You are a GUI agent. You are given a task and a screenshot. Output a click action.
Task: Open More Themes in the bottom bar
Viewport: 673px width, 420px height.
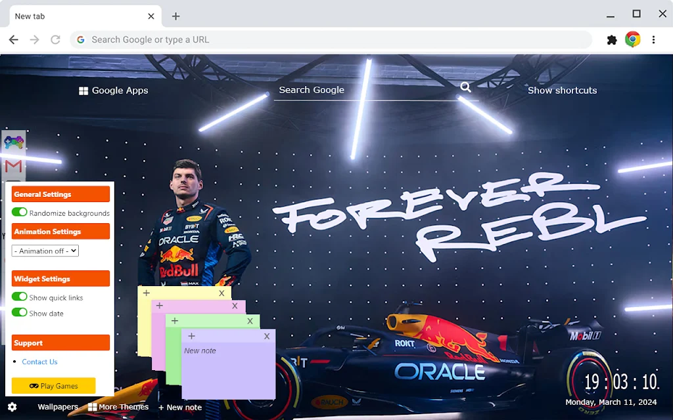click(118, 407)
